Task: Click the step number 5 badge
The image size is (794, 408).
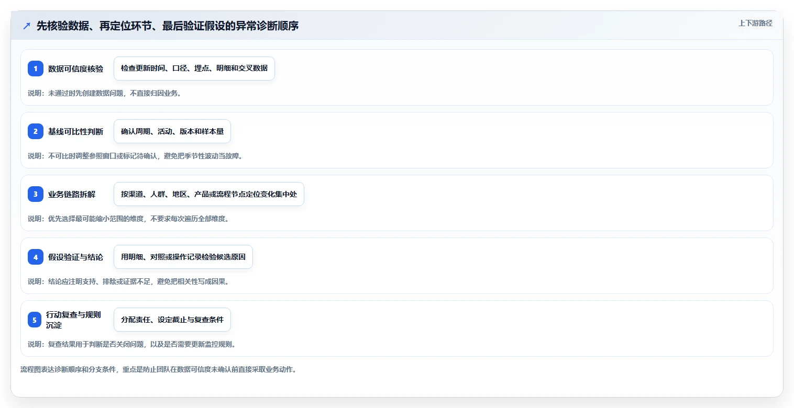Action: click(x=36, y=320)
